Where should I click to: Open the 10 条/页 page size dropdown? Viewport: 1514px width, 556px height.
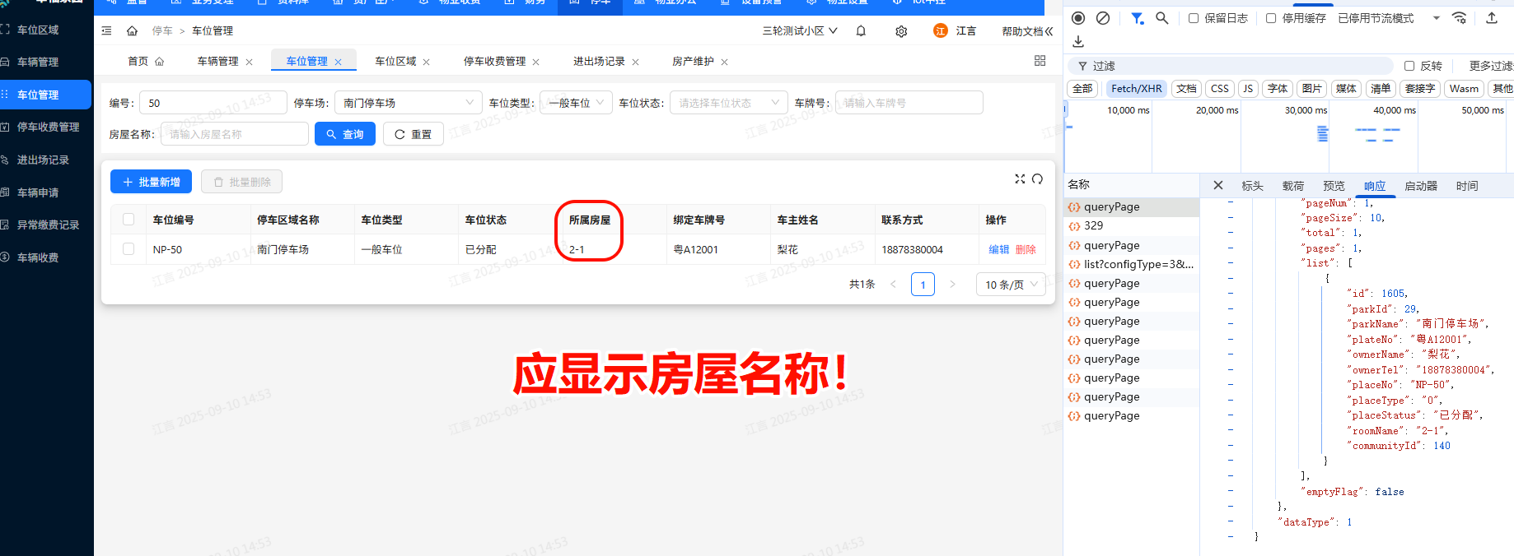(1011, 285)
